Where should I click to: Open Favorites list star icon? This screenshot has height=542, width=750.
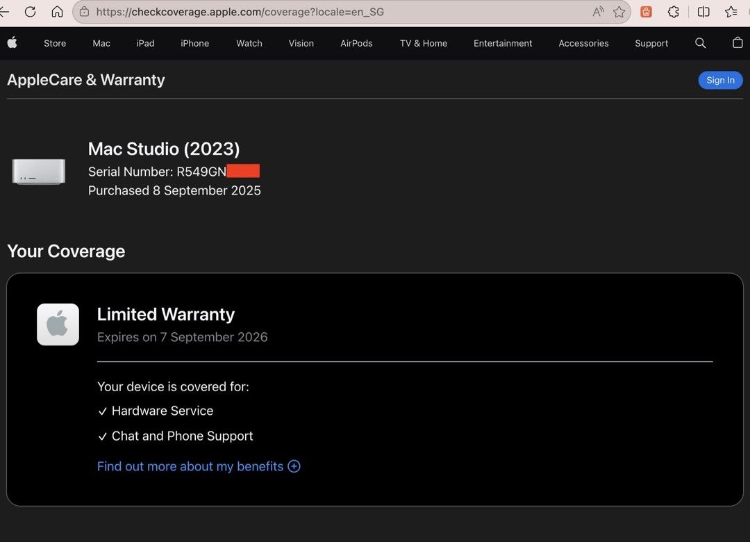731,12
